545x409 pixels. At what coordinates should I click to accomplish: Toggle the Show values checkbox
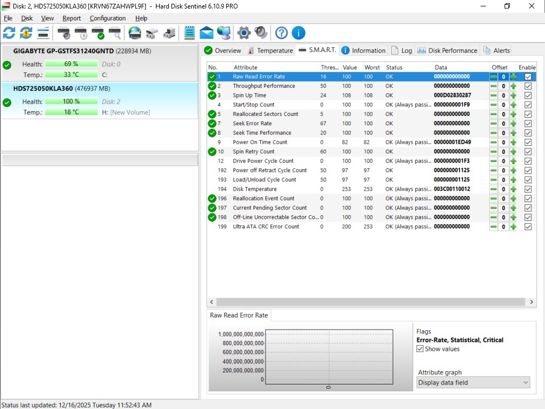point(420,349)
